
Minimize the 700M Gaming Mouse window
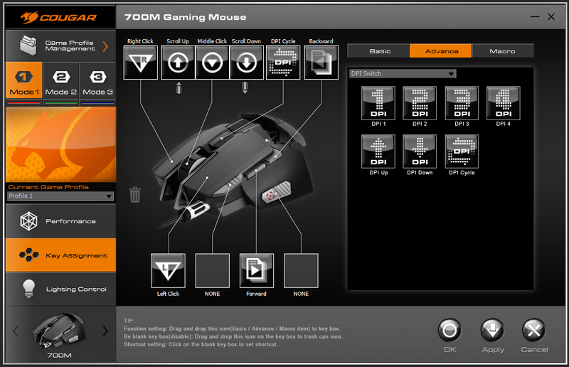[x=535, y=16]
